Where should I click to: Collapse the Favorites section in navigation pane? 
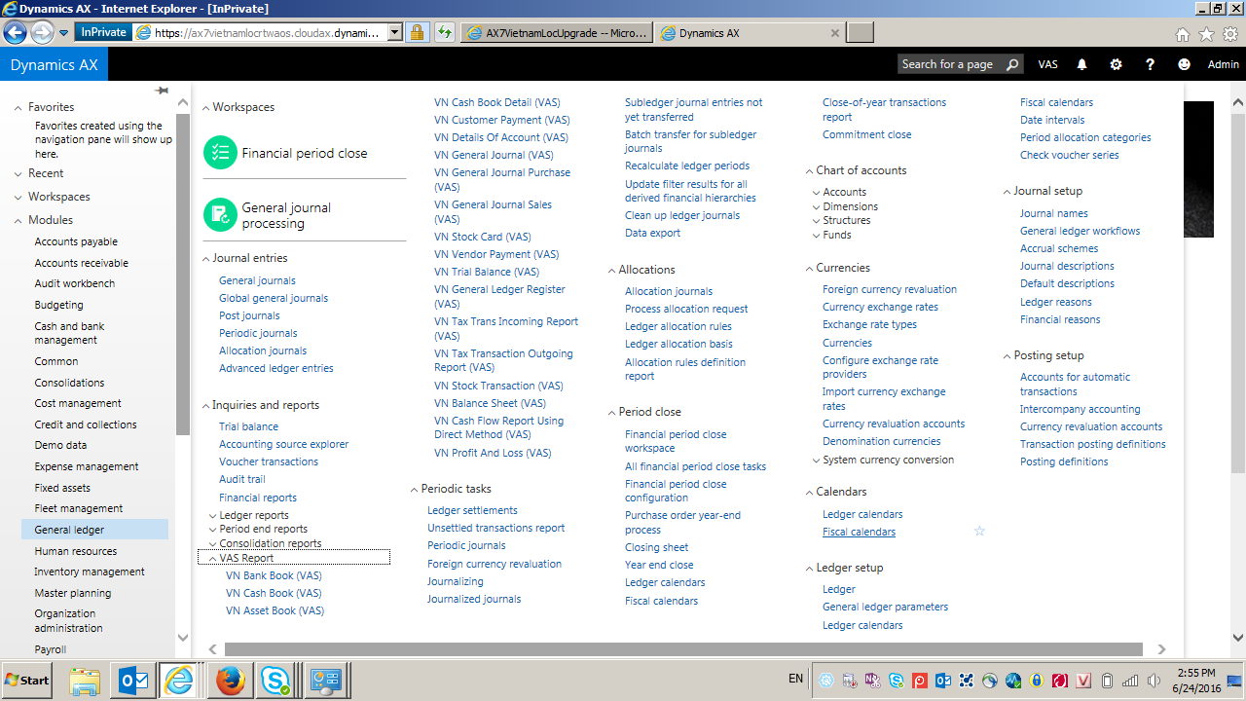click(18, 108)
